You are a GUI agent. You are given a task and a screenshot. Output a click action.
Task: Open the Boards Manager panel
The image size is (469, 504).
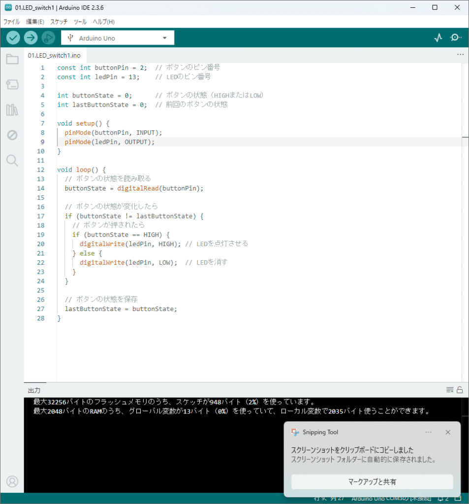pyautogui.click(x=12, y=85)
